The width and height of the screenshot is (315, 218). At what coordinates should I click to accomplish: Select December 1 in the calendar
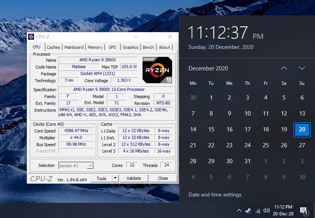click(211, 98)
